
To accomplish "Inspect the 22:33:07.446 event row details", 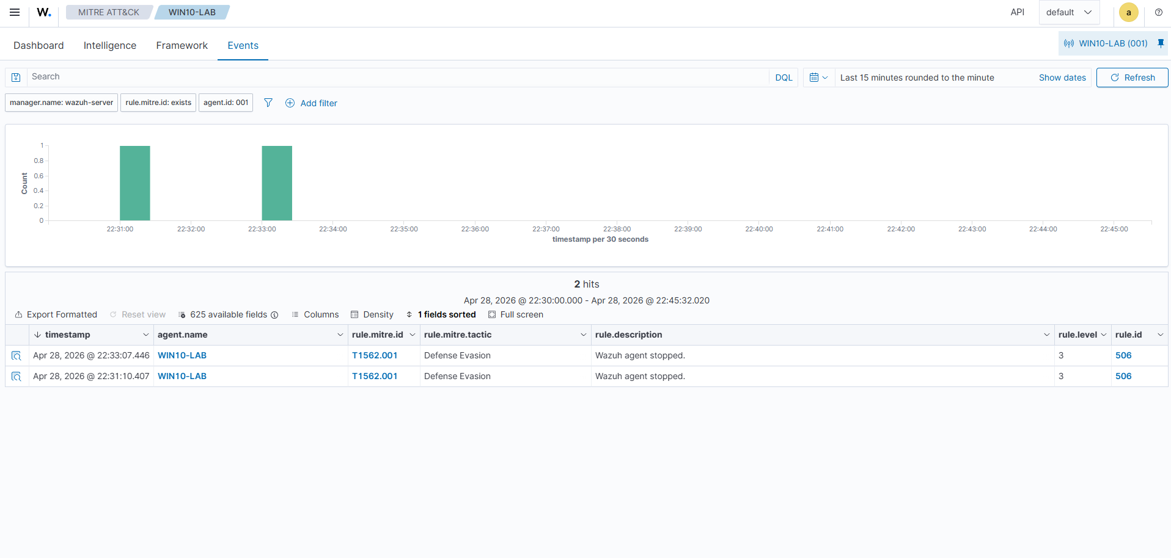I will click(x=17, y=355).
